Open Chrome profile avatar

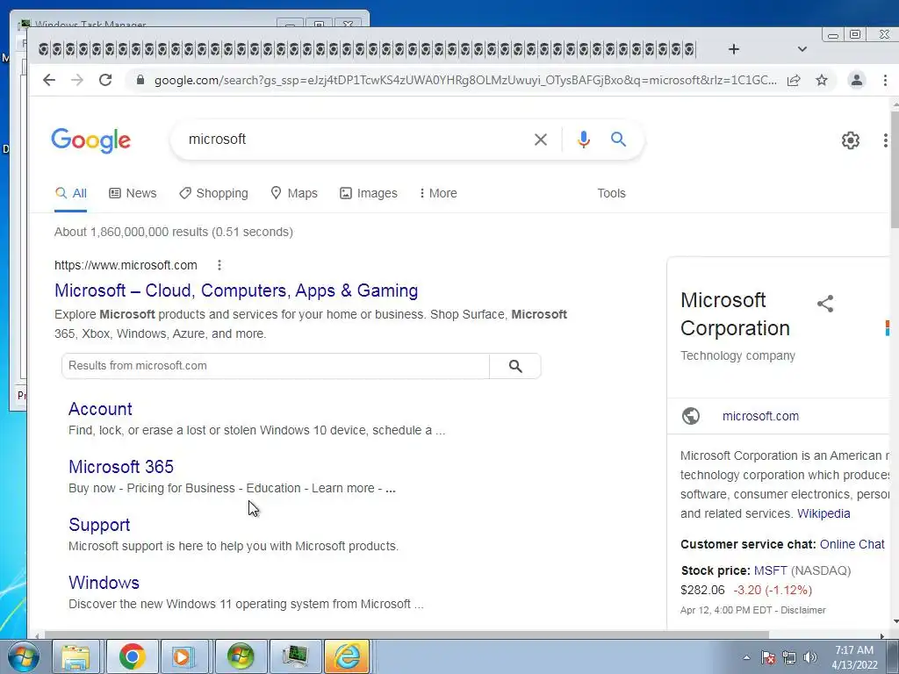(857, 80)
